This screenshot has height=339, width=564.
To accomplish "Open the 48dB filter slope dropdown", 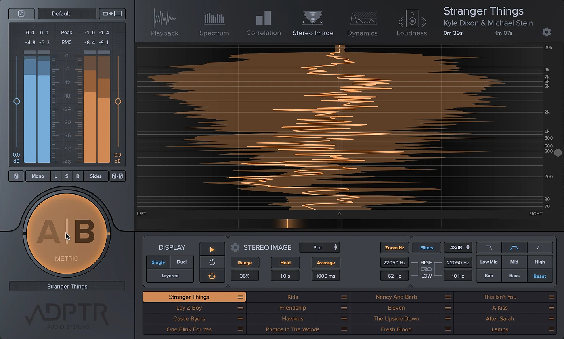I will pyautogui.click(x=458, y=247).
